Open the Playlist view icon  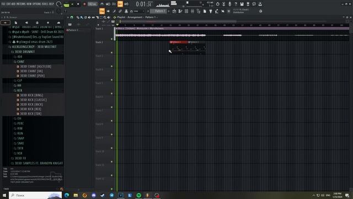[x=174, y=11]
